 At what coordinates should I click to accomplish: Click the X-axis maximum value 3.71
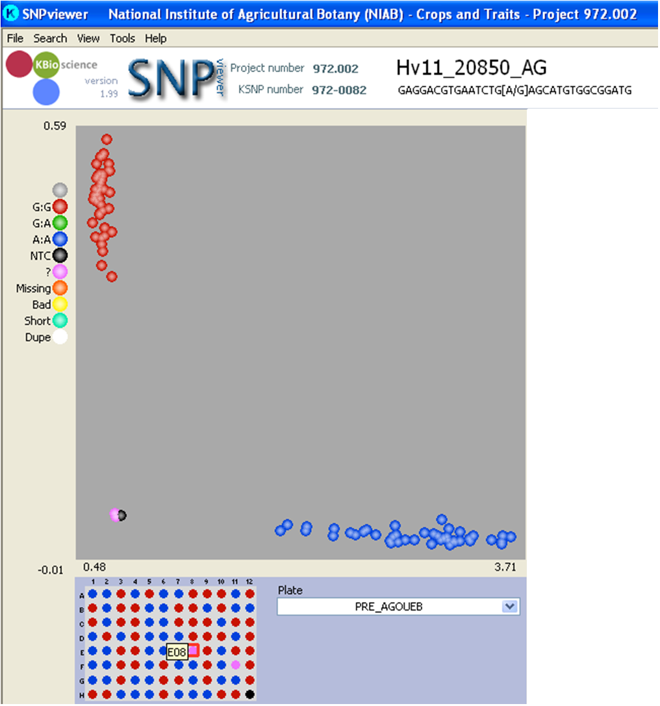pos(505,567)
